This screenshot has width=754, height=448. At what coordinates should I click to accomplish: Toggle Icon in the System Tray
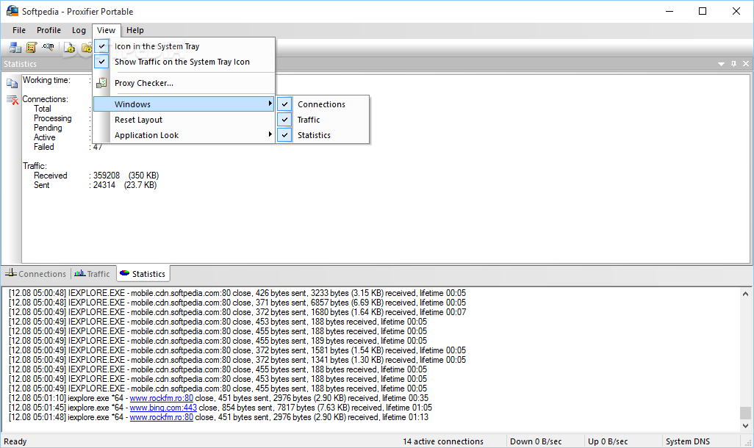coord(184,46)
